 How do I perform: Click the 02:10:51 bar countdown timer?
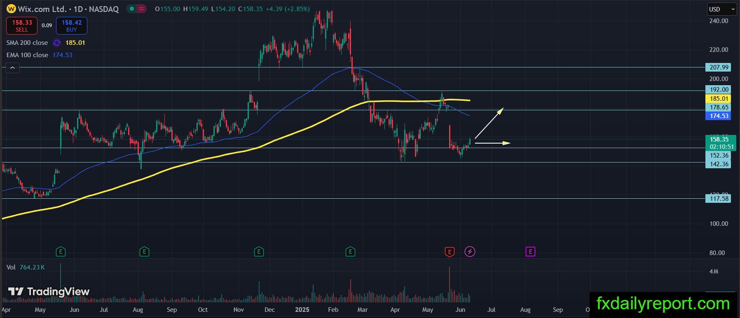721,147
